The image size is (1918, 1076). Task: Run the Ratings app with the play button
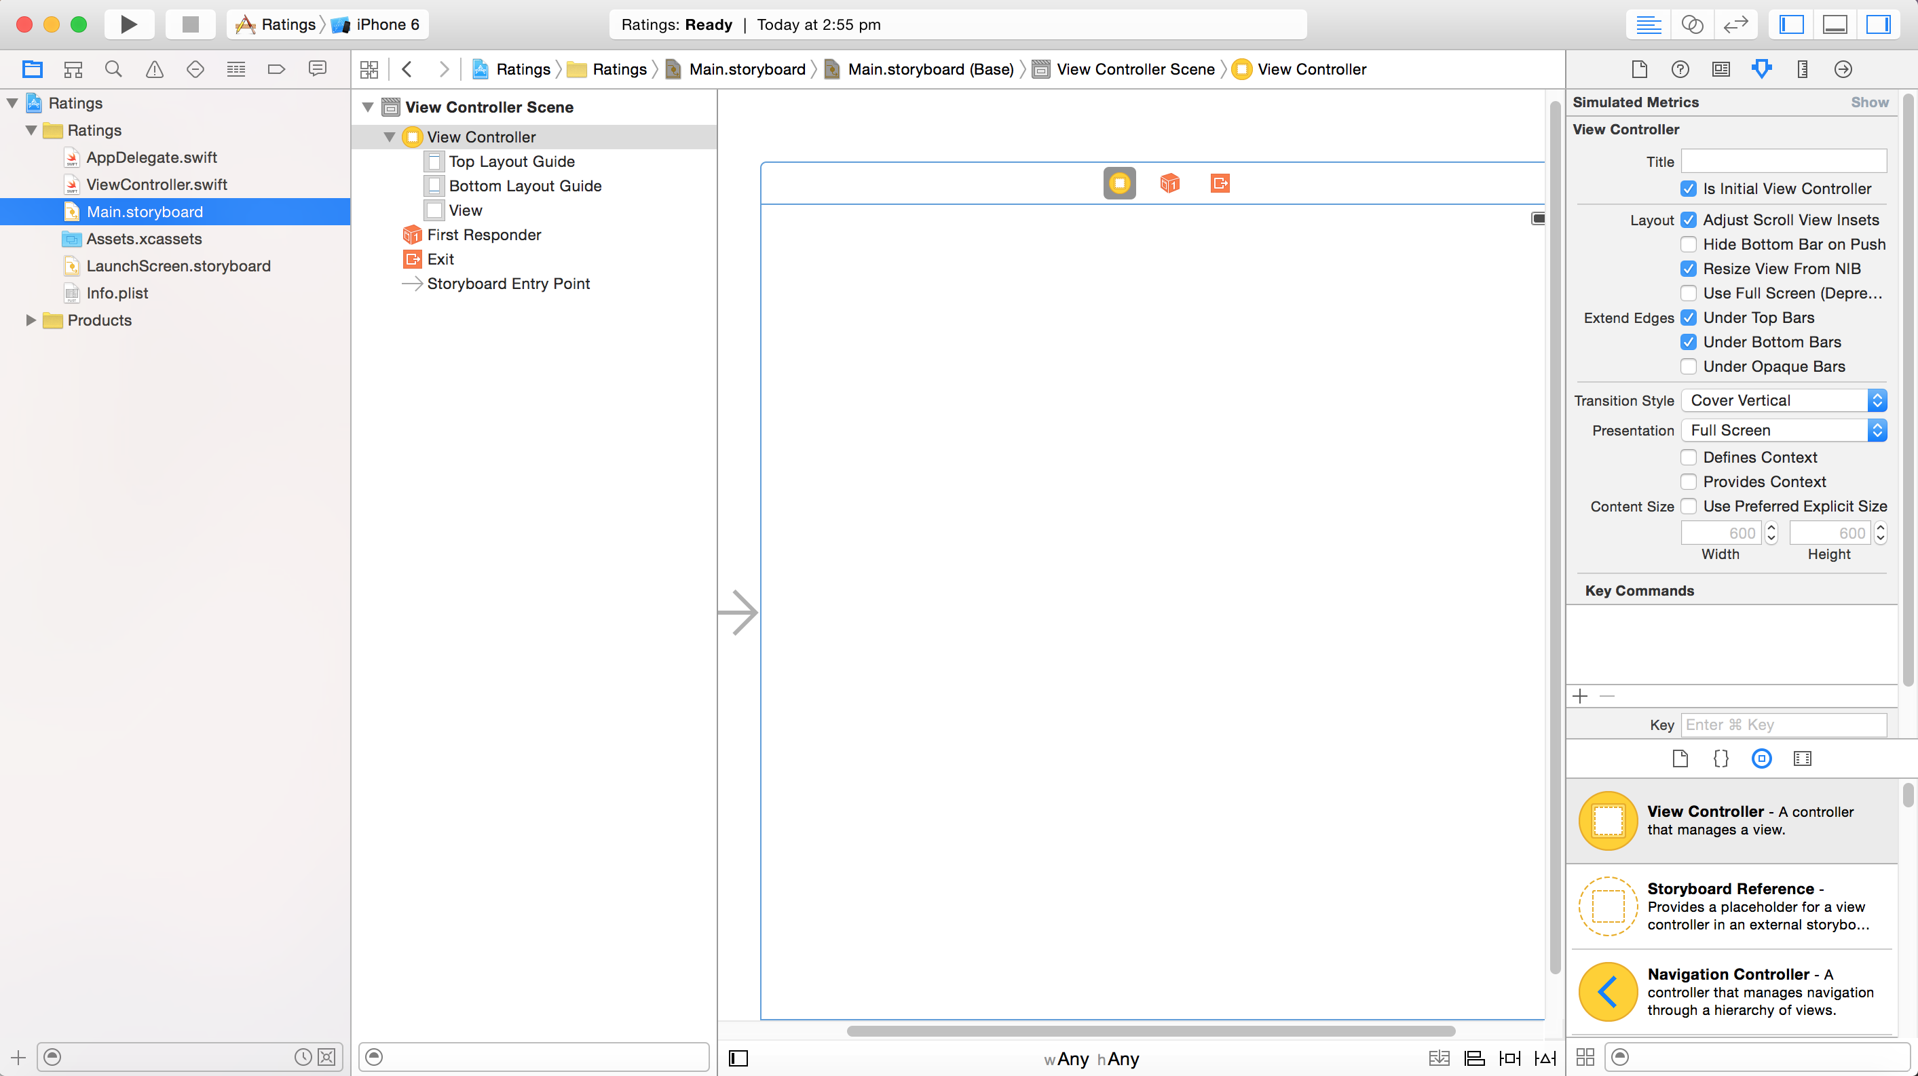[129, 24]
